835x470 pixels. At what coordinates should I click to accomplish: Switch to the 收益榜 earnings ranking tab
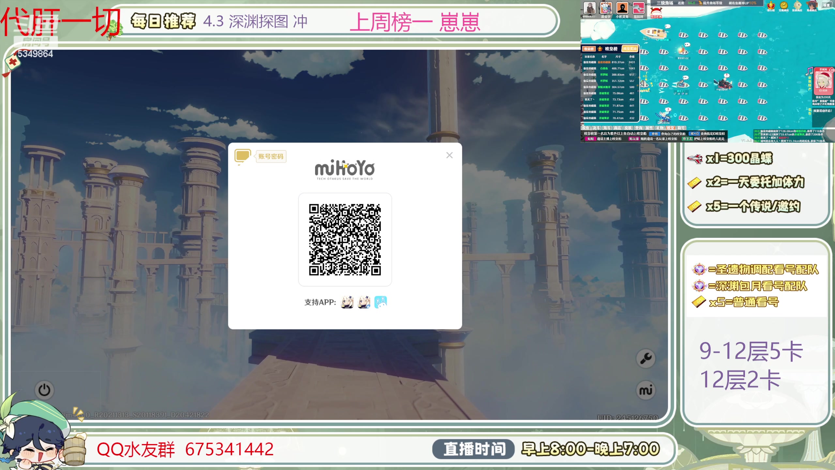point(589,49)
